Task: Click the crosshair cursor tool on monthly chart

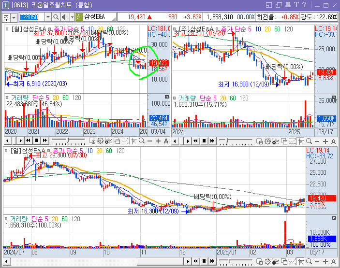Action: tap(133, 141)
